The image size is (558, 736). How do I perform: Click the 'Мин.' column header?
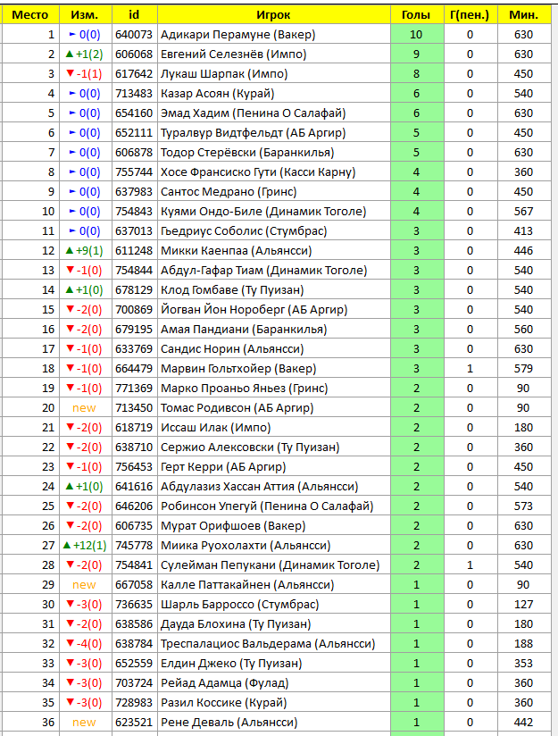pos(524,15)
